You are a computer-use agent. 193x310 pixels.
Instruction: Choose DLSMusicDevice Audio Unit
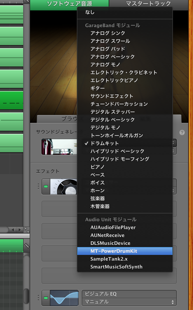125,243
